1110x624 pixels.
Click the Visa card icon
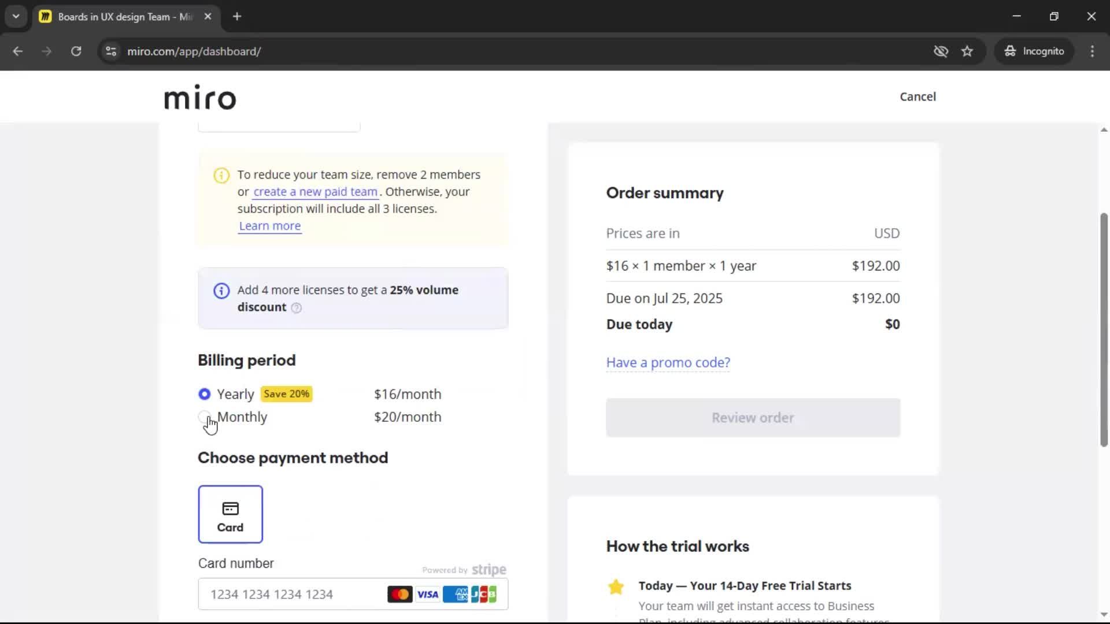click(428, 593)
